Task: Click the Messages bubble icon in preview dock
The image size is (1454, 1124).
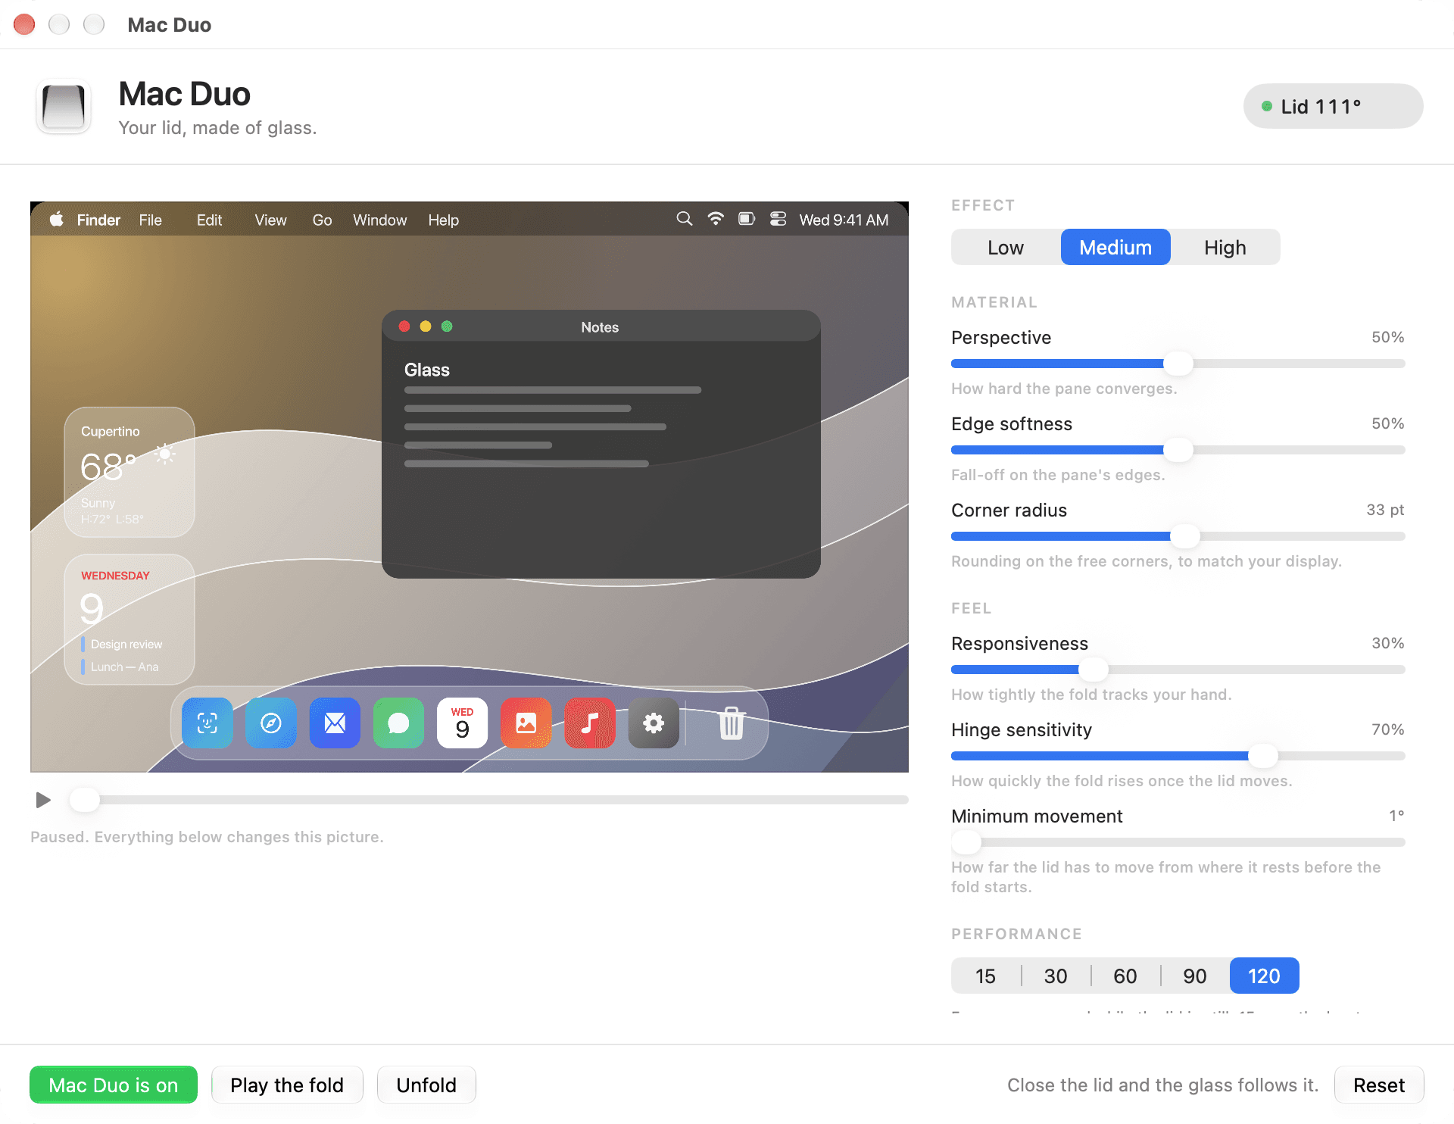Action: coord(398,723)
